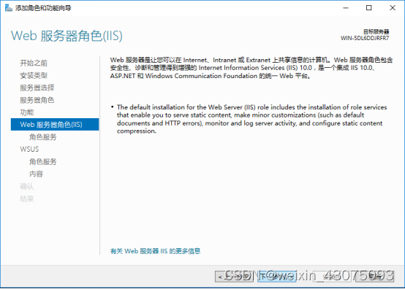Open the link about Web 服务器 IIS 的更多信息

(155, 251)
